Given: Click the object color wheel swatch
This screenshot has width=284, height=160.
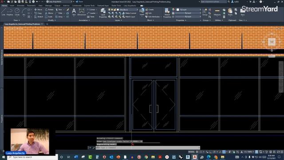Looking at the screenshot, I should click(x=173, y=9).
